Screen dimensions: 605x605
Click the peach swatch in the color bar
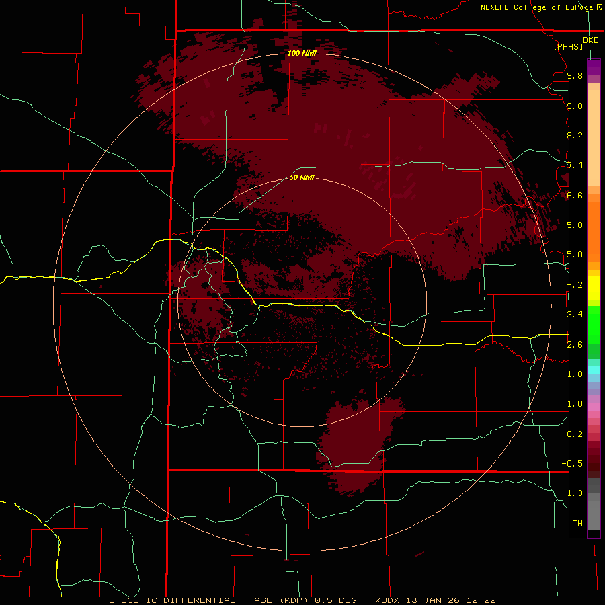click(x=594, y=138)
